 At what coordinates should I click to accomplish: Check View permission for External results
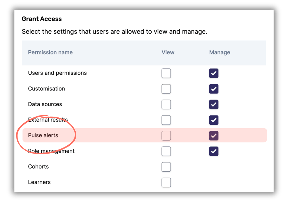pyautogui.click(x=166, y=120)
